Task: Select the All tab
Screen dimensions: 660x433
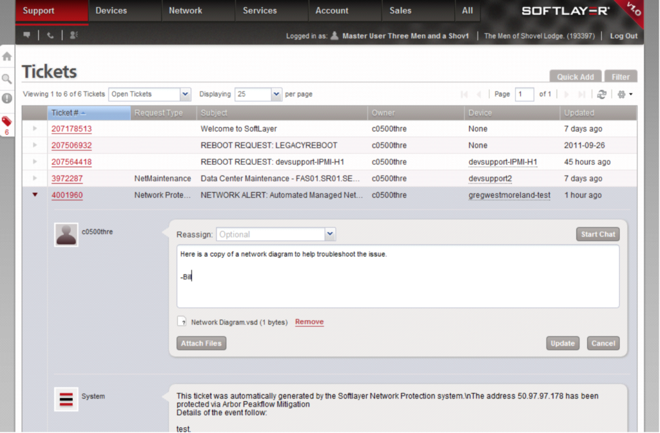Action: click(467, 10)
